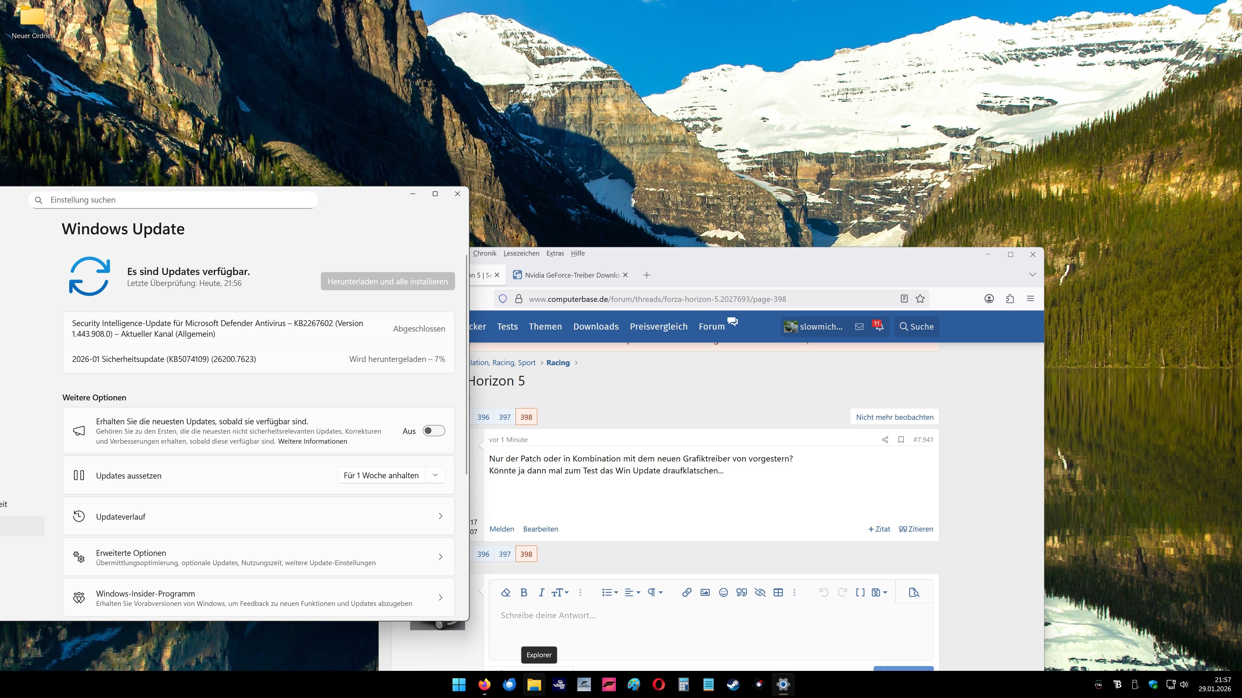1242x698 pixels.
Task: Open the 'Für 1 Woche anhalten' dropdown
Action: (x=435, y=475)
